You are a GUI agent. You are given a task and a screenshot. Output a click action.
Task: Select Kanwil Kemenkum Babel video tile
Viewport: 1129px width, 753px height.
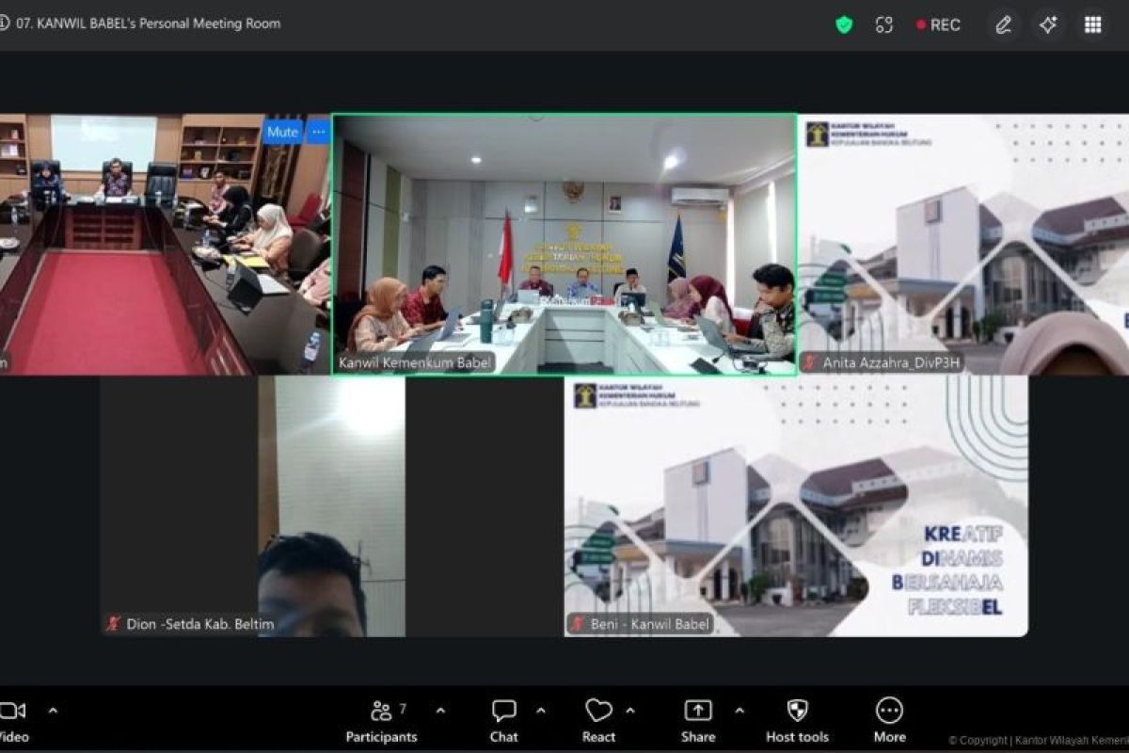pyautogui.click(x=564, y=245)
